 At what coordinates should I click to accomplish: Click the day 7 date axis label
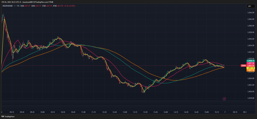click(225, 112)
